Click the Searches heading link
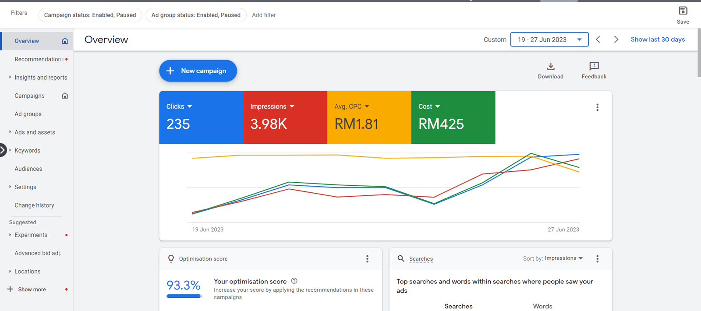This screenshot has height=311, width=701. 421,259
